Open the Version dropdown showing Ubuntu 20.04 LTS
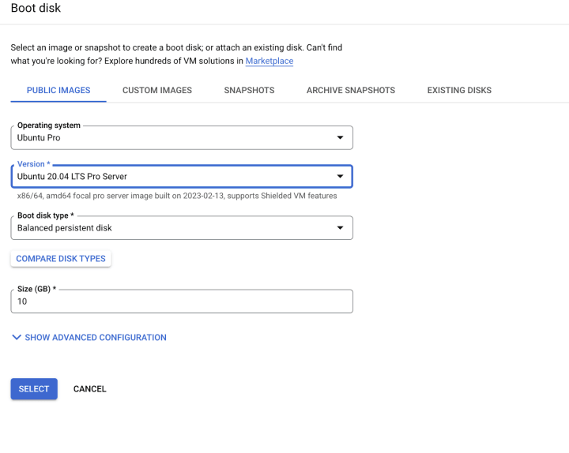The width and height of the screenshot is (569, 453). [181, 177]
